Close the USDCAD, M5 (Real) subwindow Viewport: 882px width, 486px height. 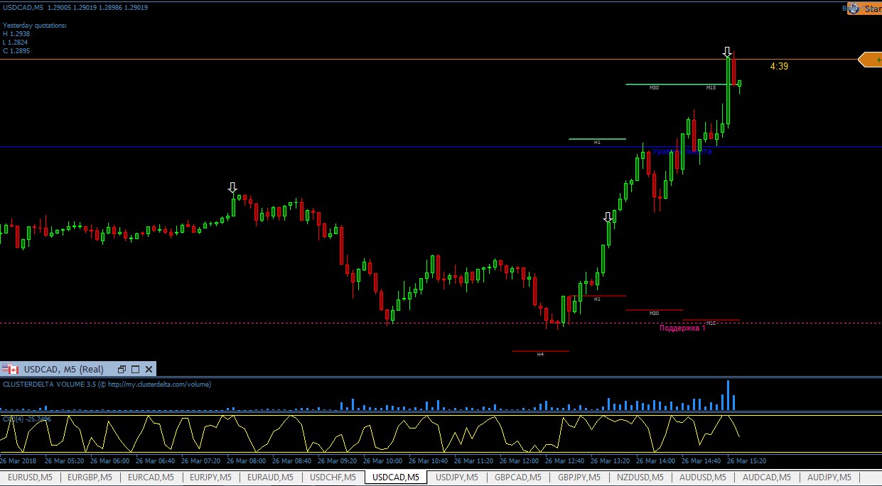149,369
